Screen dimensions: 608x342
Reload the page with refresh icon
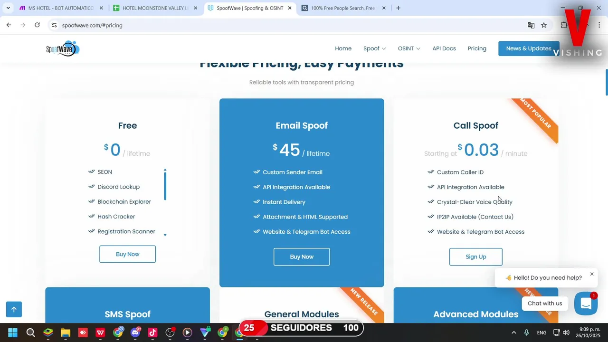(x=37, y=25)
